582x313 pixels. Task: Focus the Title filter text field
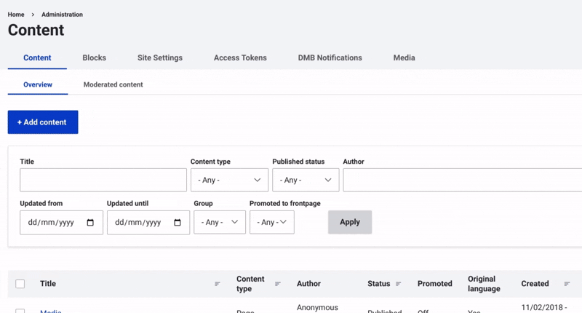(x=103, y=180)
